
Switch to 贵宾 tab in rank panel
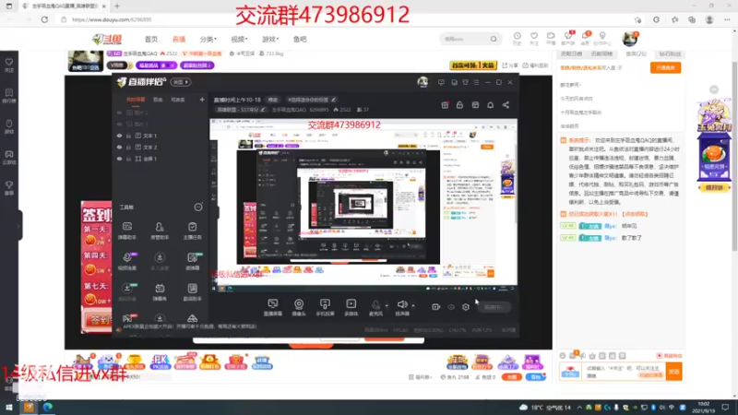(x=636, y=54)
